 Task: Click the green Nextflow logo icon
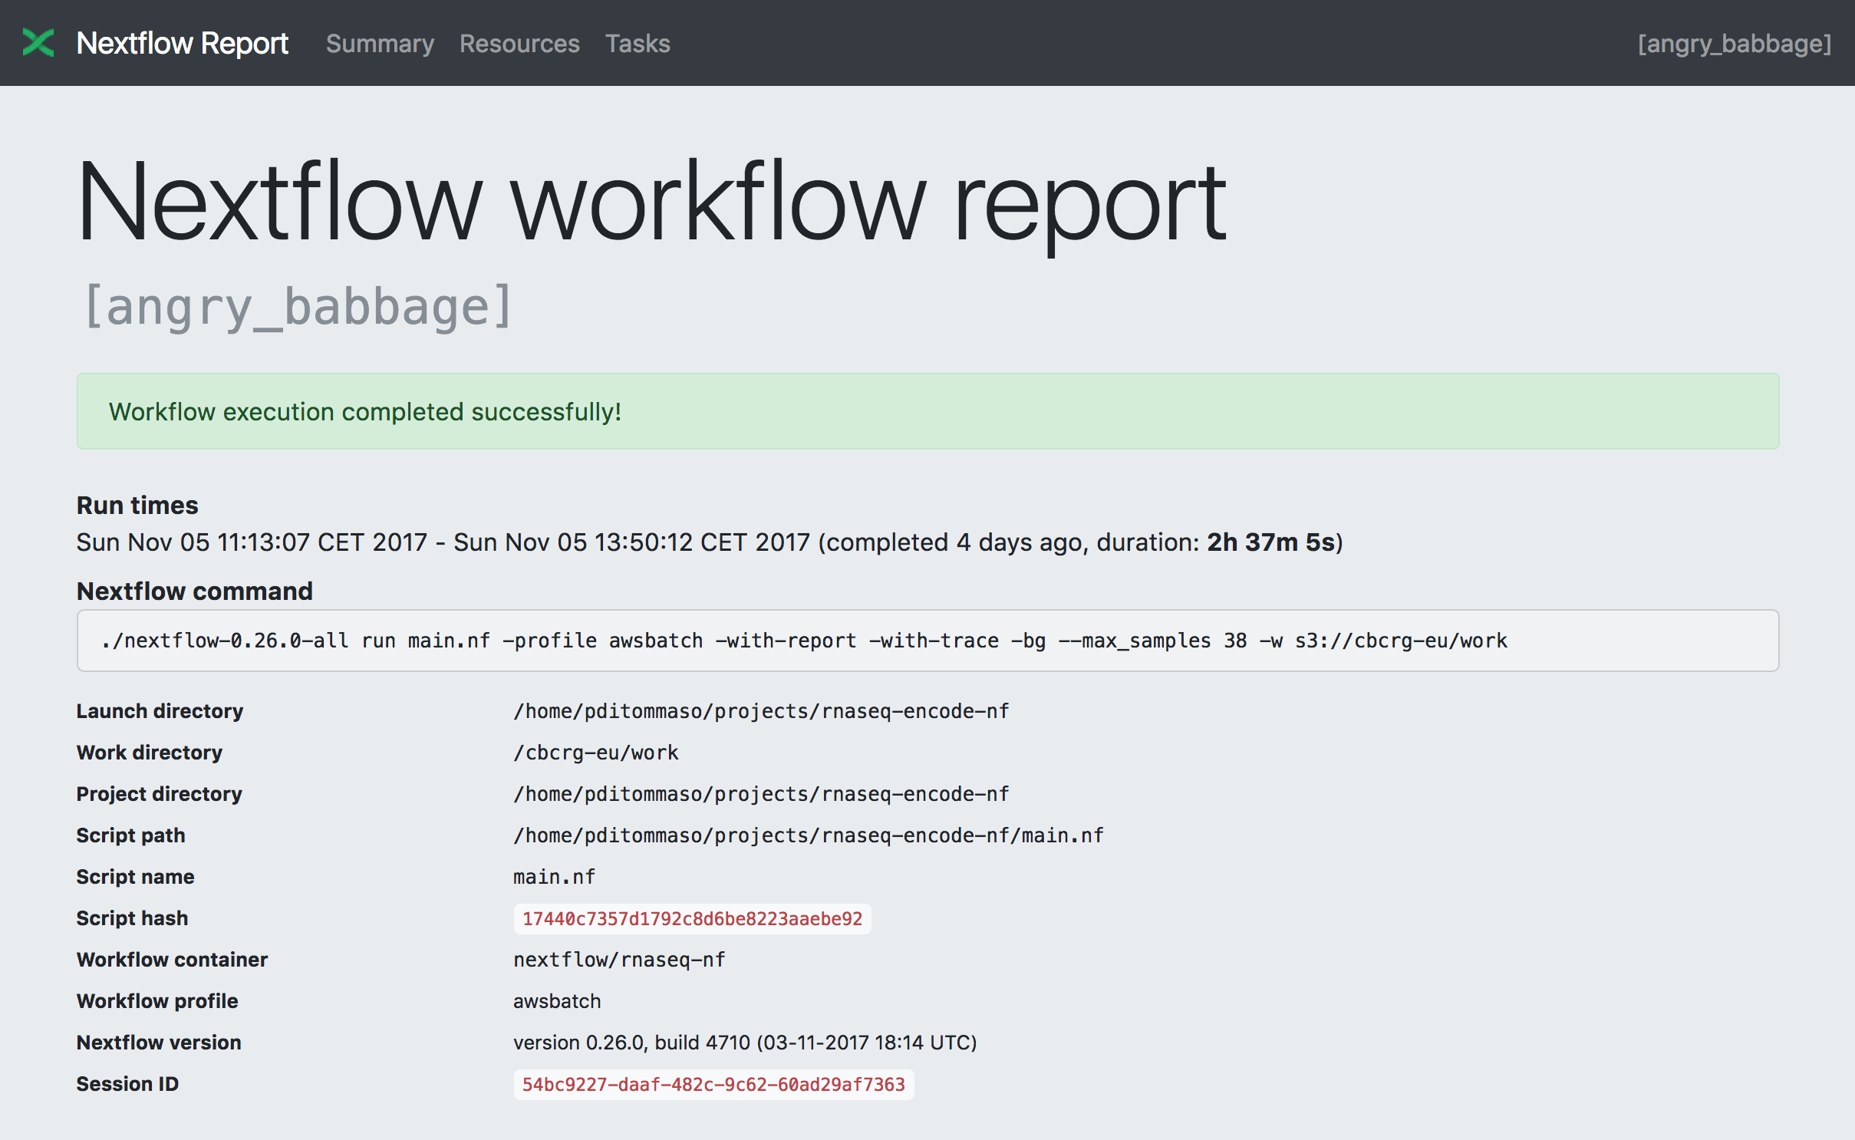click(x=38, y=43)
